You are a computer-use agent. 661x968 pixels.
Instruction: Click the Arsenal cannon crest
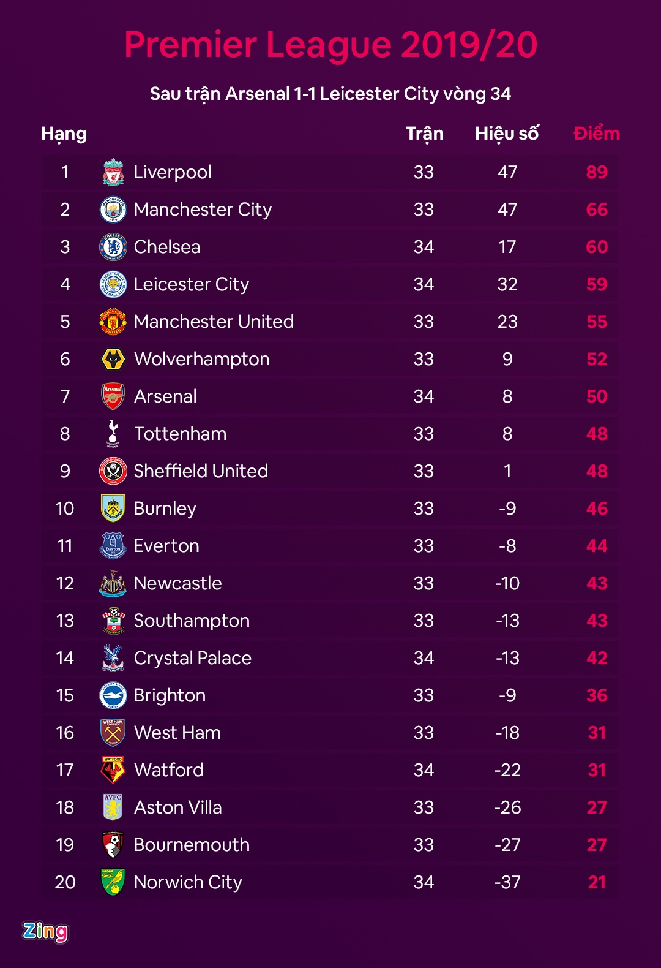point(113,396)
